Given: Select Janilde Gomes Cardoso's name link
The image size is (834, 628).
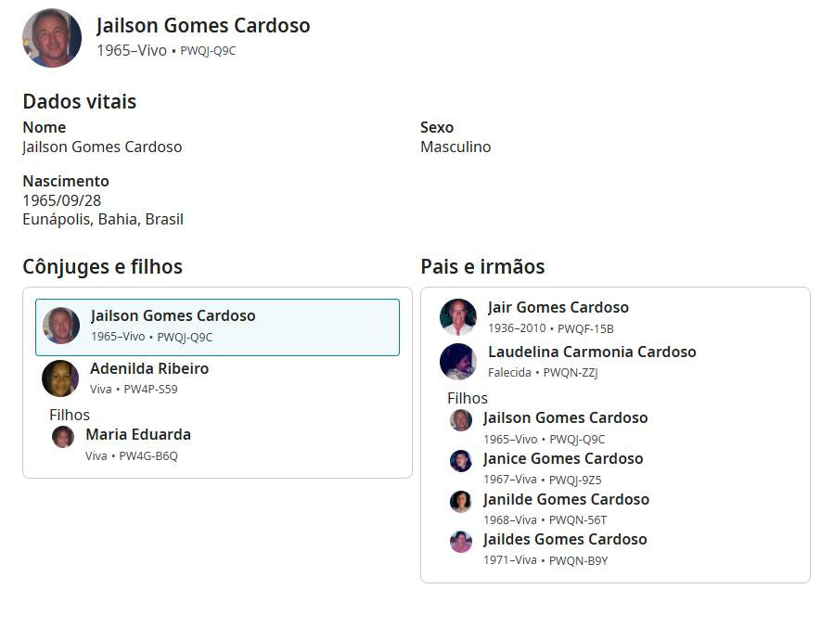Looking at the screenshot, I should 566,500.
